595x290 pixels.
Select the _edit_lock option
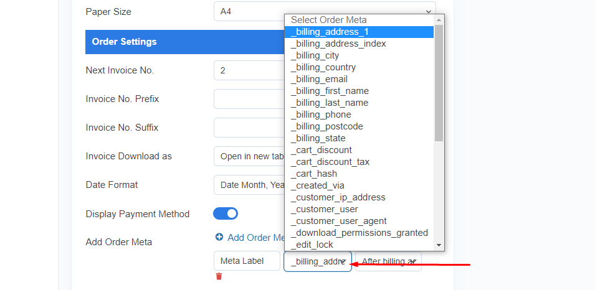click(x=359, y=245)
